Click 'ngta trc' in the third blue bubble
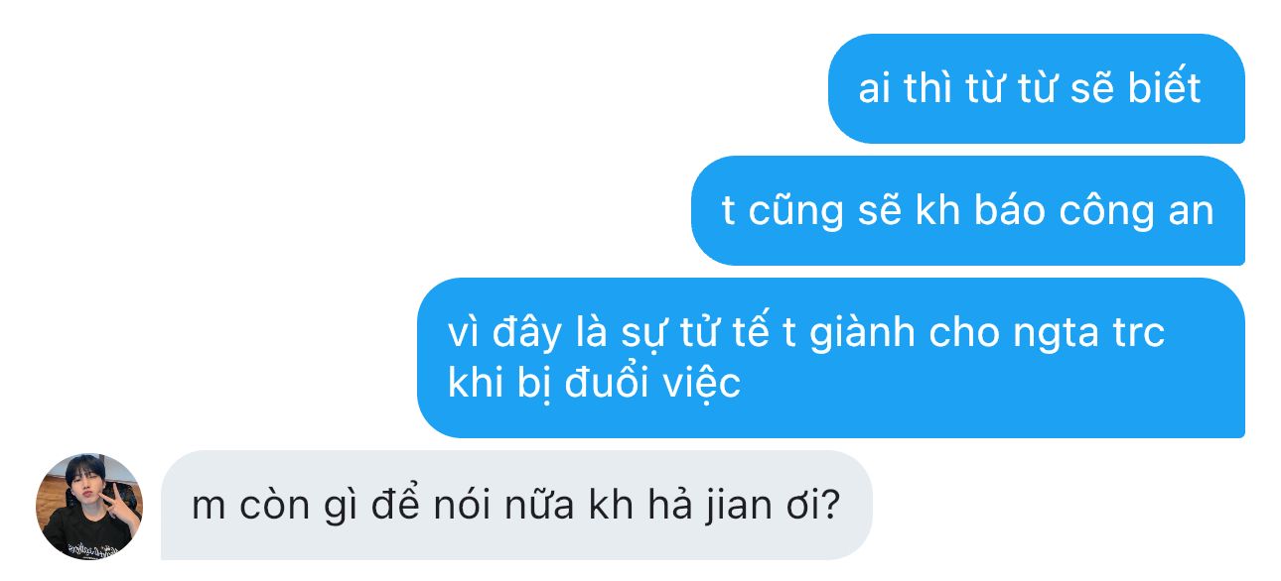The height and width of the screenshot is (581, 1281). tap(1089, 334)
